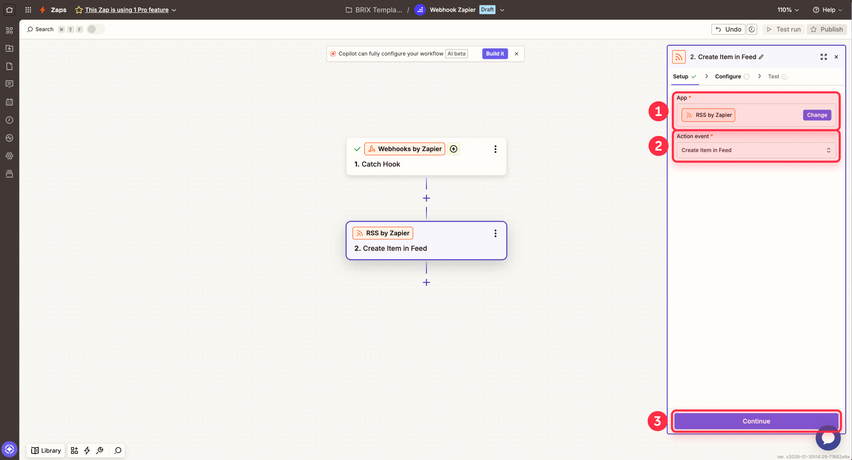Rename step with pencil edit icon
Image resolution: width=852 pixels, height=460 pixels.
click(x=761, y=57)
